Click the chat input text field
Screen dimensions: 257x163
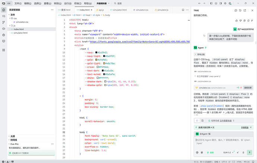(223, 142)
